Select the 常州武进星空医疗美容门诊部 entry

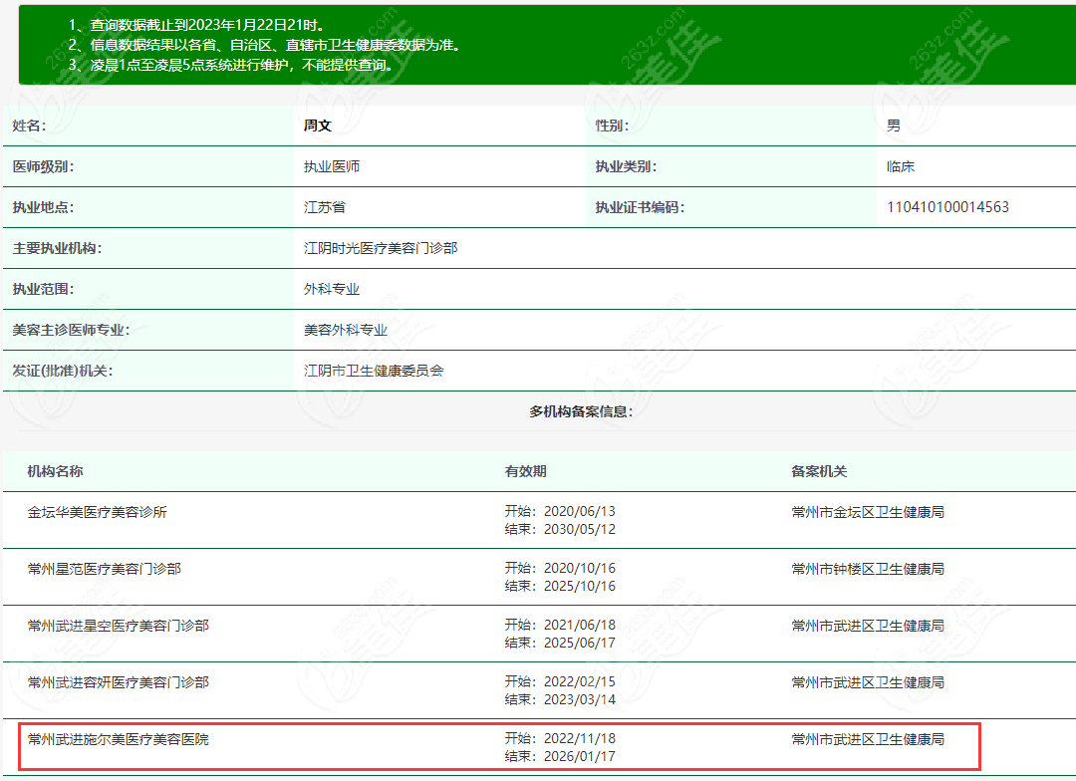point(119,626)
